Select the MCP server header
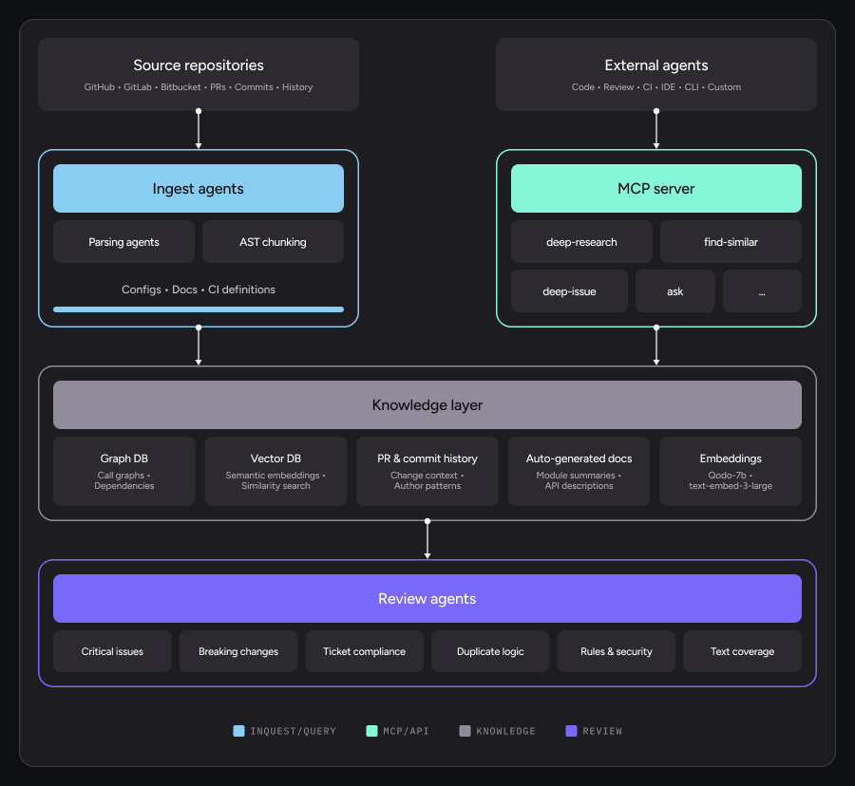 (x=655, y=189)
